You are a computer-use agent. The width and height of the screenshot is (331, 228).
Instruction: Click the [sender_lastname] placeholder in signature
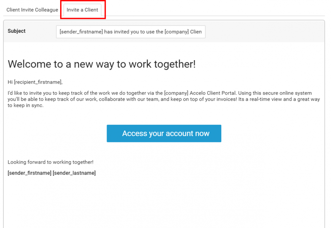[x=74, y=173]
